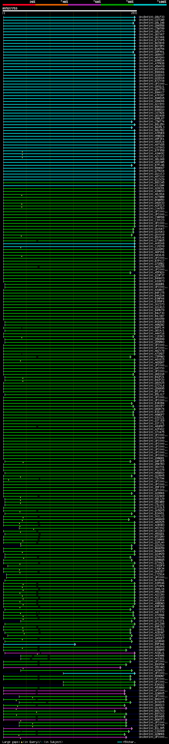Select the UniRef100_B7F958 label

[152, 150]
